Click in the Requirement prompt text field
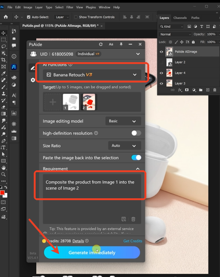The width and height of the screenshot is (220, 277). click(x=92, y=199)
